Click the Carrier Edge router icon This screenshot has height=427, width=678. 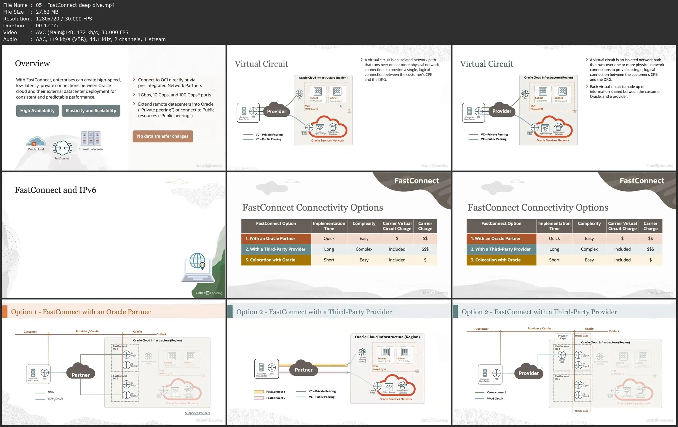point(562,355)
